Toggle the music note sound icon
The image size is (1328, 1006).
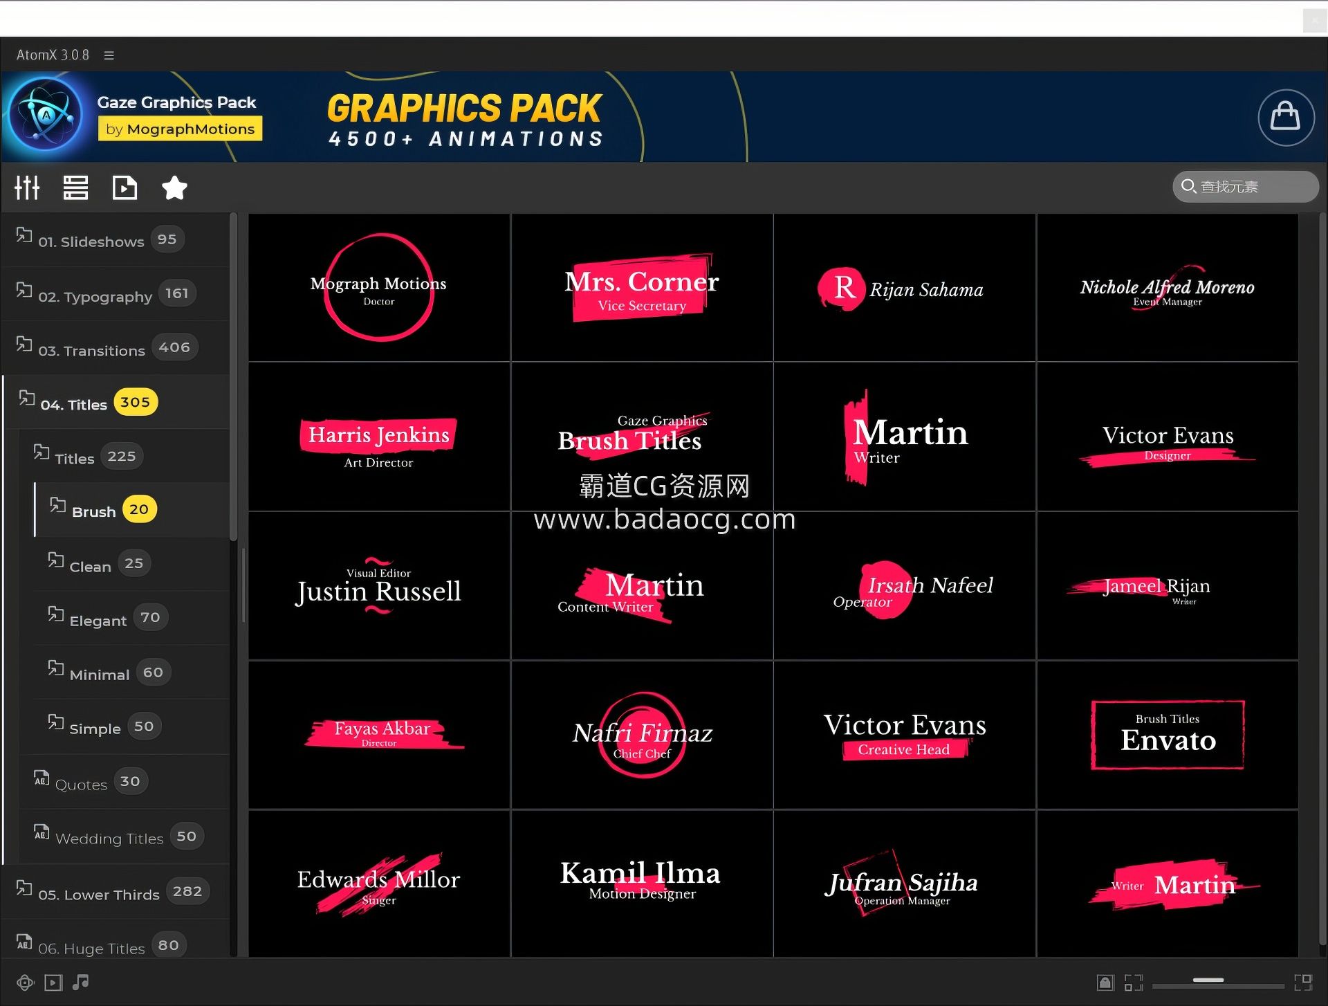point(81,982)
